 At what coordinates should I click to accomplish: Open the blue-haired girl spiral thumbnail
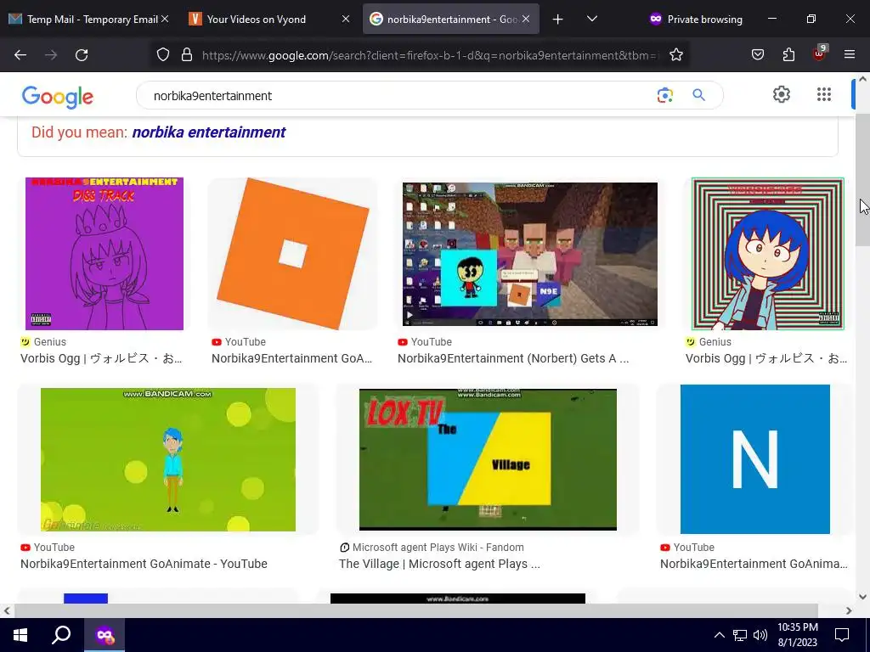tap(768, 254)
